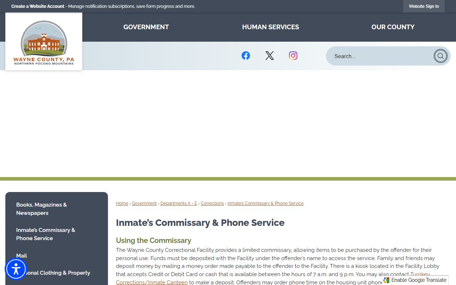Open the Government menu
This screenshot has width=456, height=285.
click(146, 27)
